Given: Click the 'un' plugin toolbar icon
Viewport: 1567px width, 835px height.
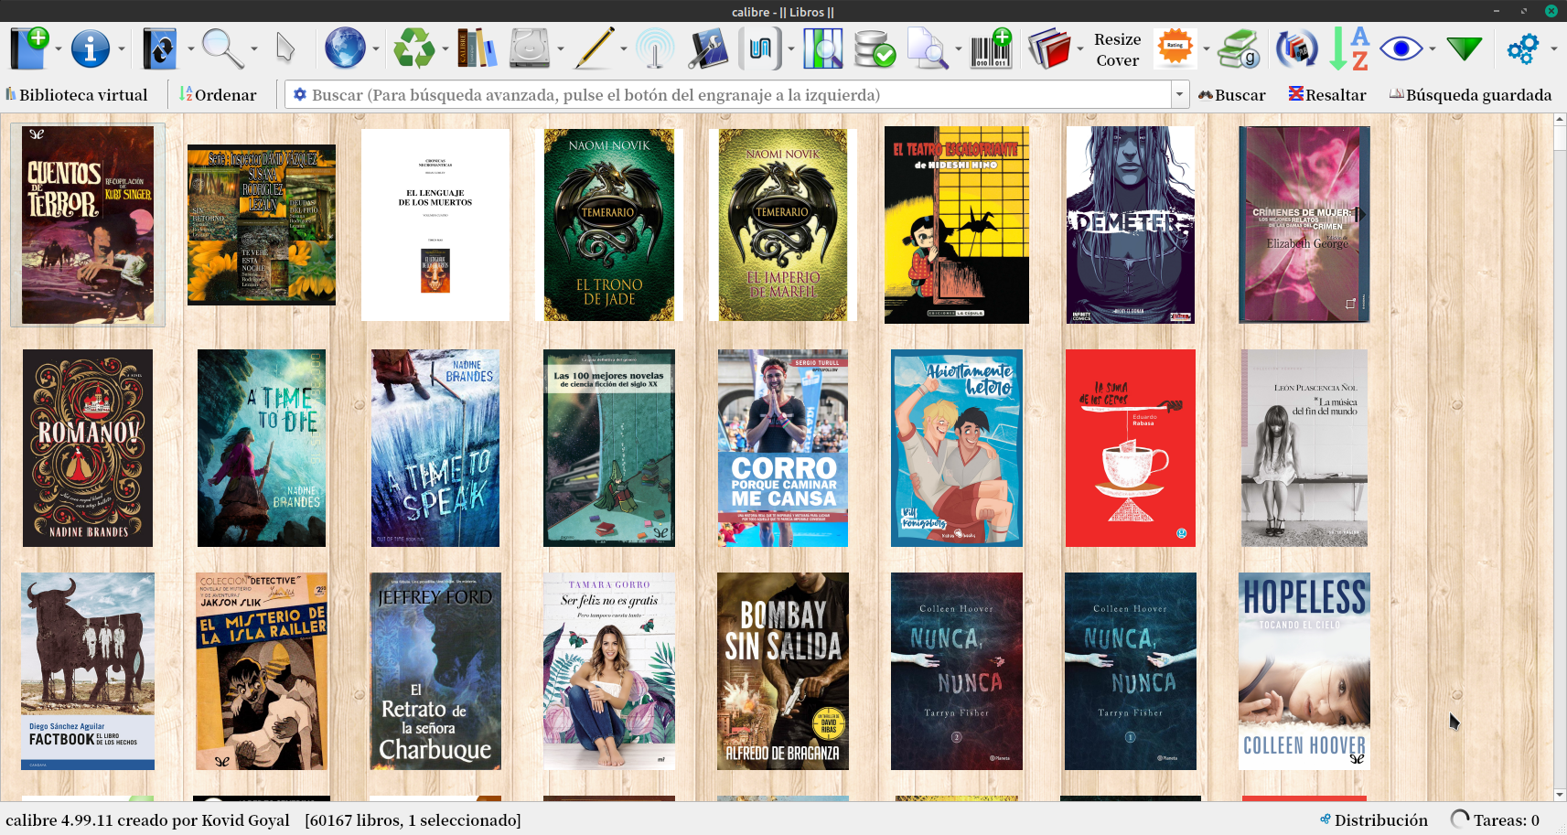Looking at the screenshot, I should [x=760, y=48].
